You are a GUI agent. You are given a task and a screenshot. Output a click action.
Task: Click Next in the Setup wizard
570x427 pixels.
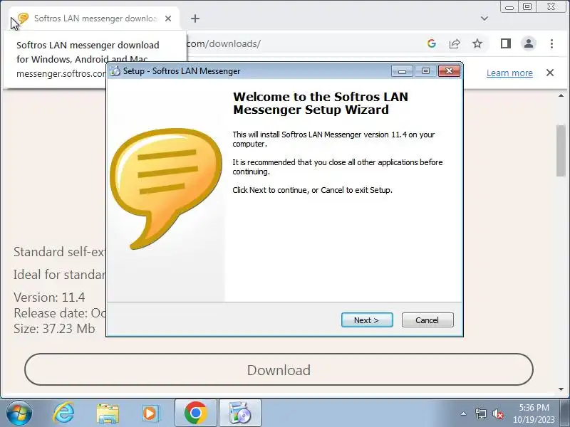[367, 320]
